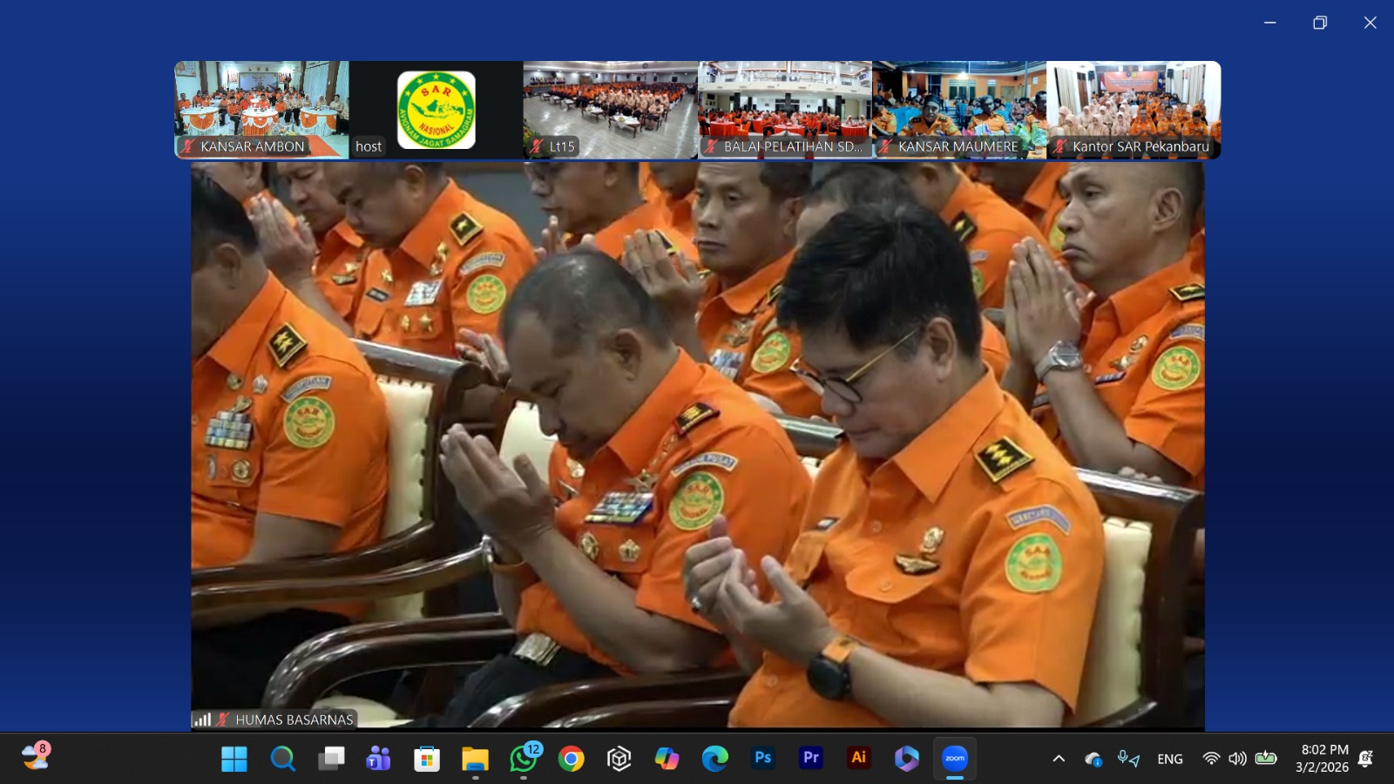Open WhatsApp from the taskbar
1394x784 pixels.
[x=524, y=759]
